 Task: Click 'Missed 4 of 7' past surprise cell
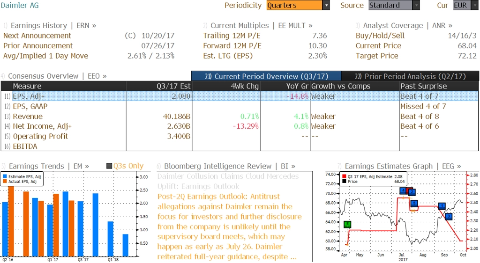click(423, 106)
